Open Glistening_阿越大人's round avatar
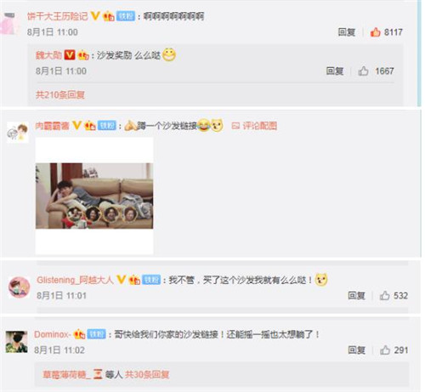The height and width of the screenshot is (392, 425). pyautogui.click(x=19, y=287)
